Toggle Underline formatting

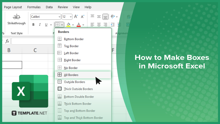46,25
